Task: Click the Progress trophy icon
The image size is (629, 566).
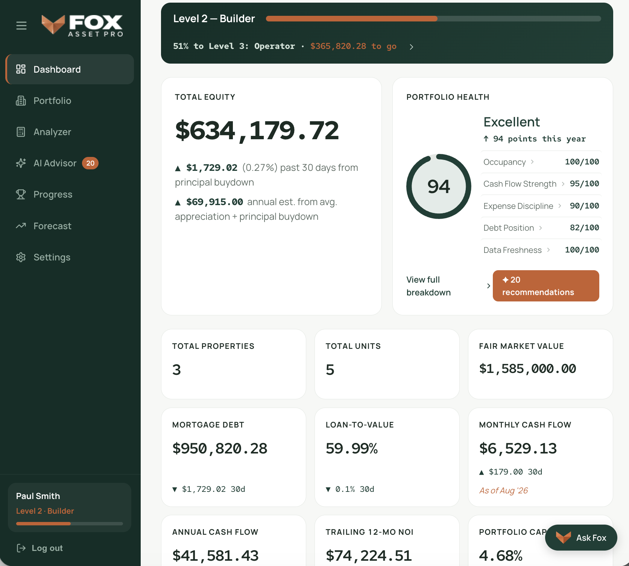Action: pos(21,194)
